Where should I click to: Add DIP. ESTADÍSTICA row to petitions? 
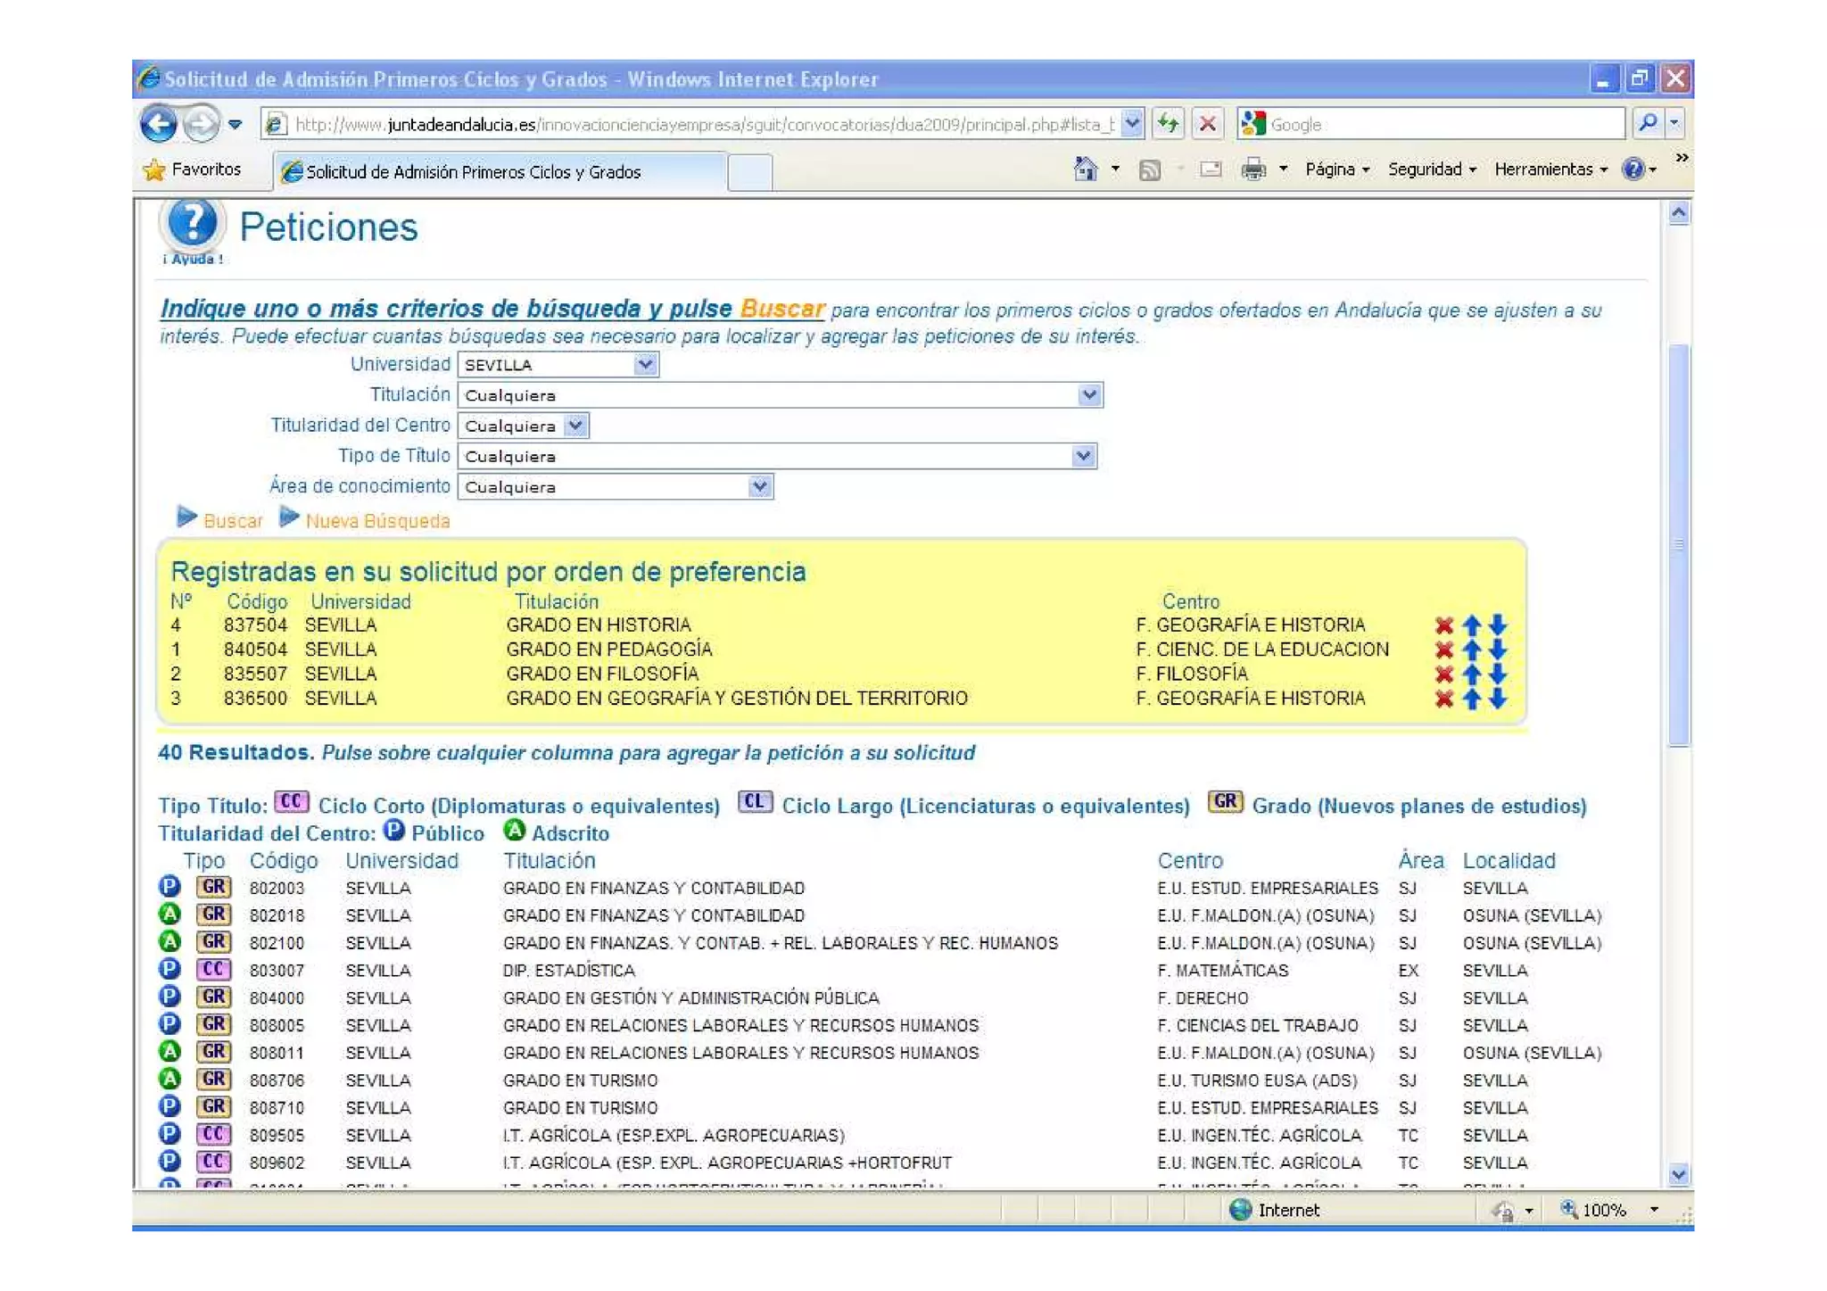pyautogui.click(x=568, y=971)
